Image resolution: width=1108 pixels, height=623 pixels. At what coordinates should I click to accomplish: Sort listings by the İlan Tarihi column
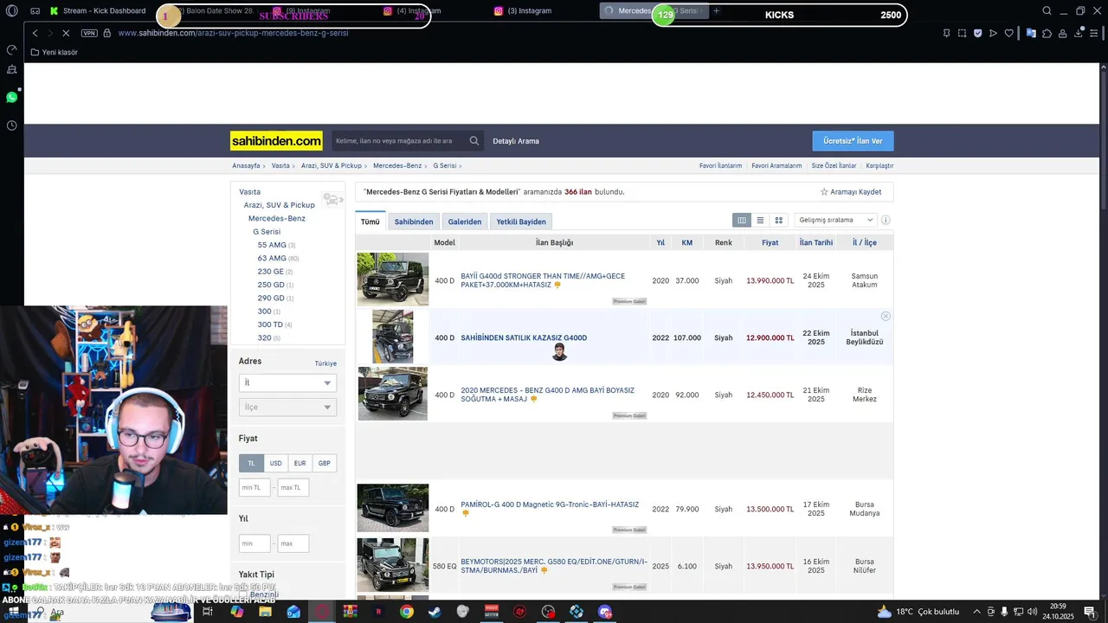coord(816,243)
